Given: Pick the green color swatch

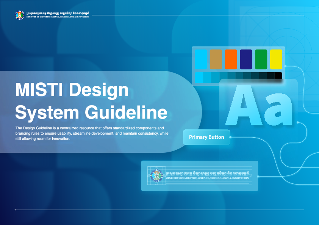Looking at the screenshot, I should (261, 59).
